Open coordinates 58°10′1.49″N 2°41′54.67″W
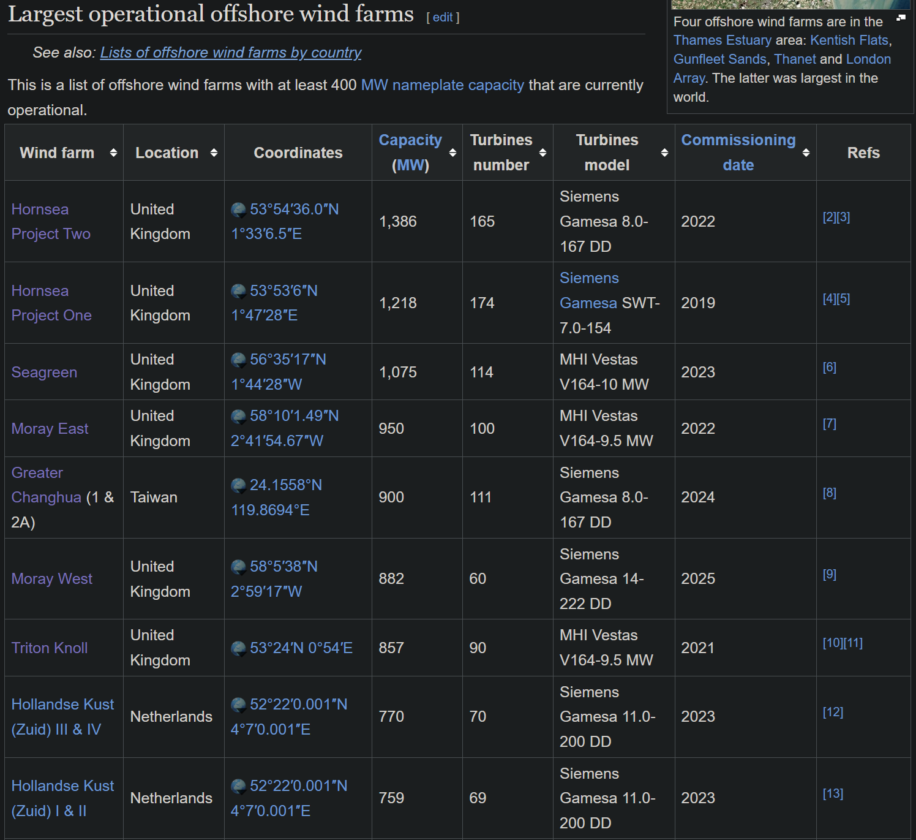The image size is (916, 840). [285, 428]
